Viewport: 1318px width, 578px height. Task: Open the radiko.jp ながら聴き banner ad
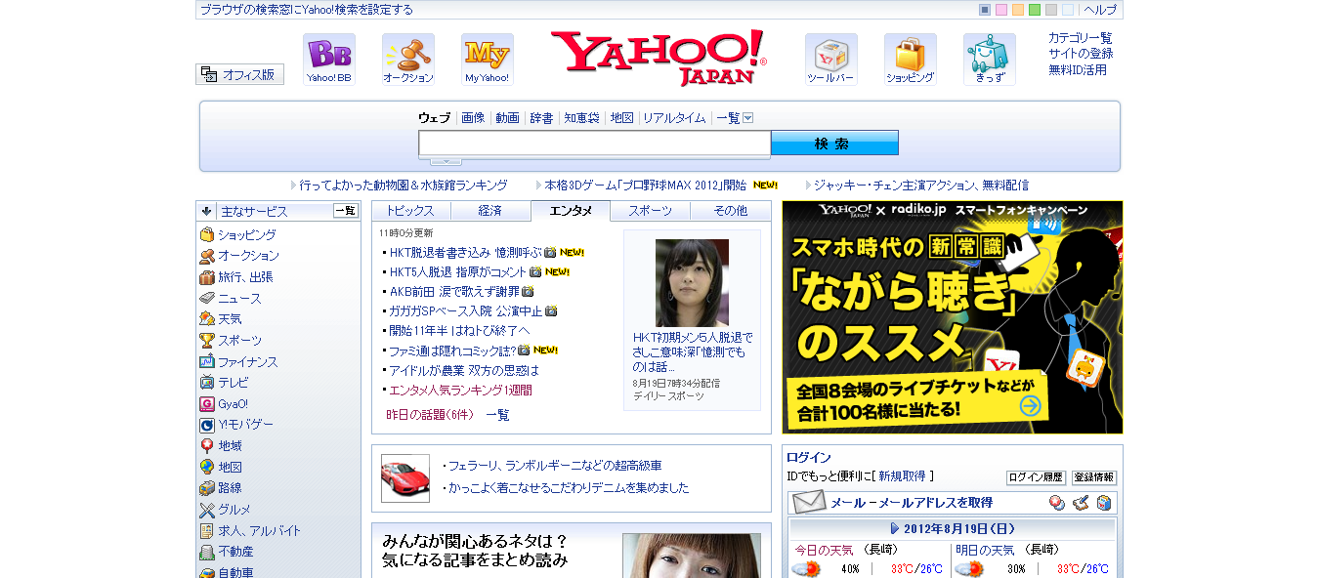953,317
